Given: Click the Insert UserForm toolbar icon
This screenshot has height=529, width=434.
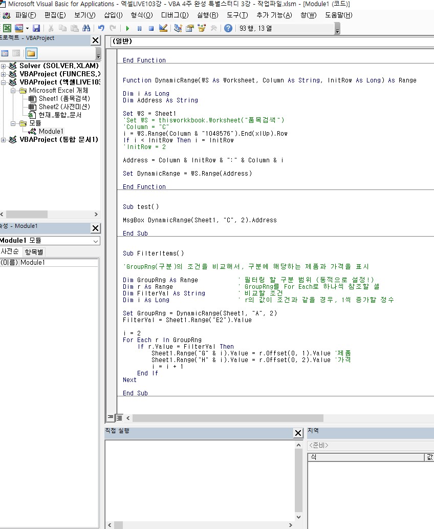Looking at the screenshot, I should [19, 28].
